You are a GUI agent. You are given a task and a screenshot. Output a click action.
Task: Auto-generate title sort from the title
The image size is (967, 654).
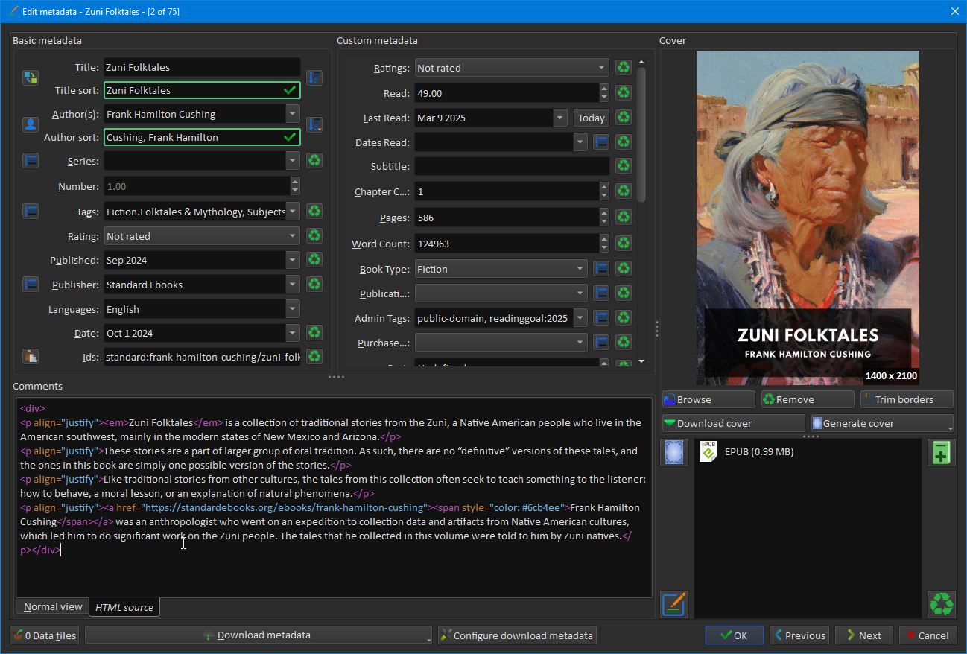click(x=314, y=78)
